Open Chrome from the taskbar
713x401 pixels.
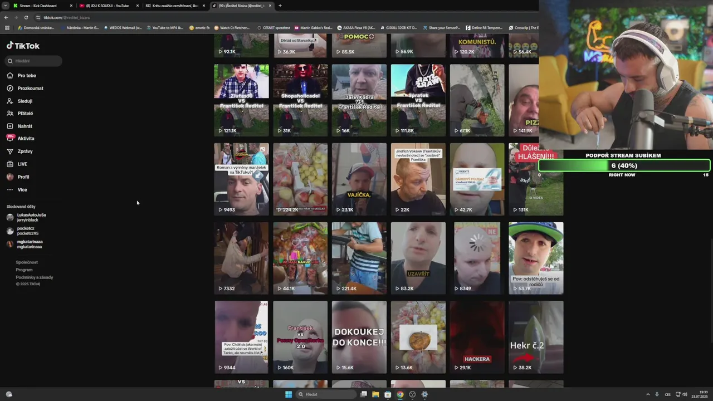(400, 394)
